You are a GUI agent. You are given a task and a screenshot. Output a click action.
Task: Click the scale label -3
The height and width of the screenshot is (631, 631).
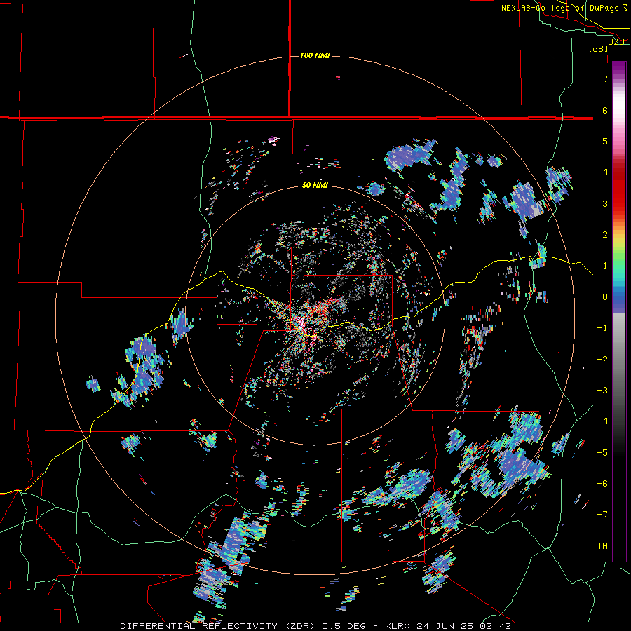(602, 390)
